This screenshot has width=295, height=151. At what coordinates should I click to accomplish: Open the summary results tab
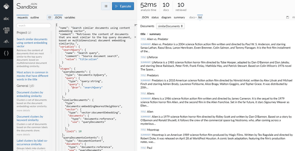[179, 17]
